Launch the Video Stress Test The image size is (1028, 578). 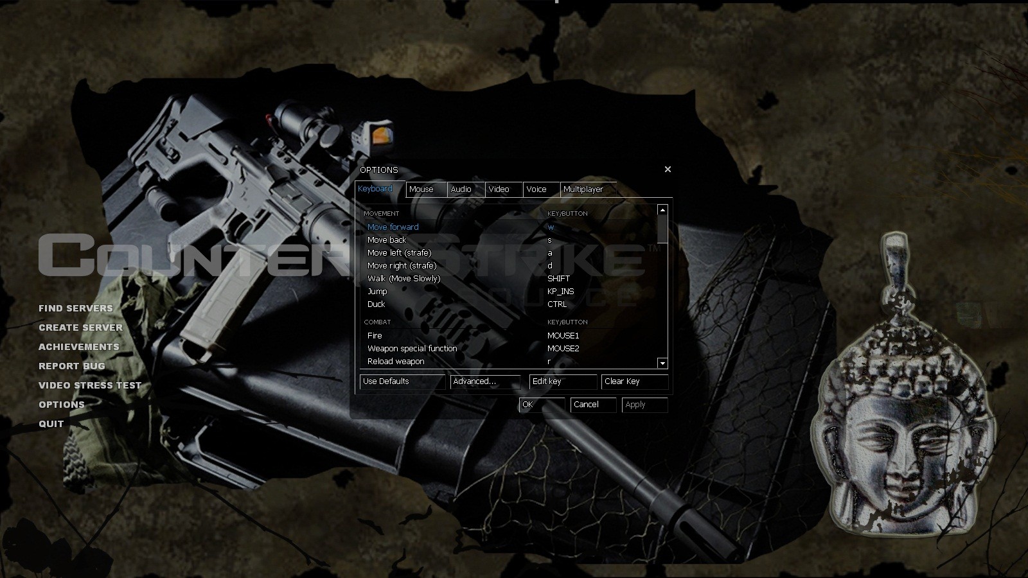91,385
